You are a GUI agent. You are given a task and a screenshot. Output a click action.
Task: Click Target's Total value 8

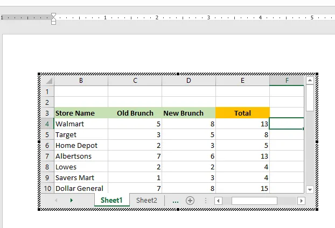point(242,134)
